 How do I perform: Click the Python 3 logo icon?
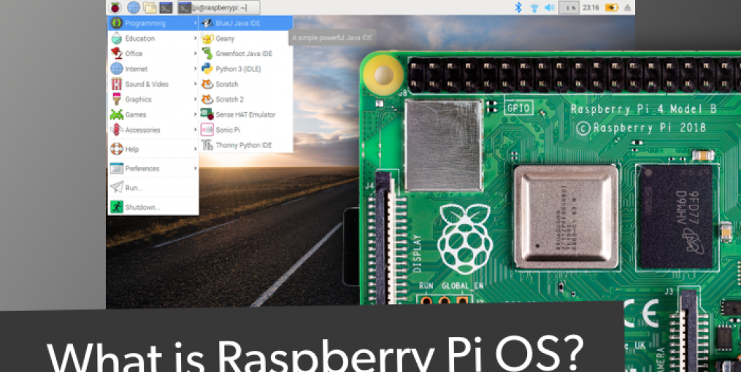click(x=207, y=69)
